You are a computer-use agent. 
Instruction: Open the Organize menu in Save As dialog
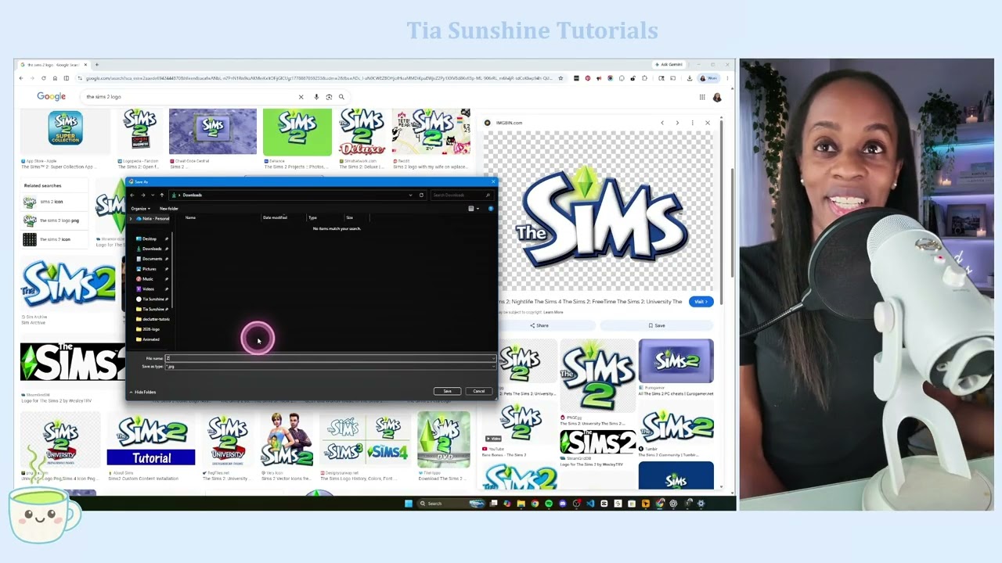click(x=140, y=209)
